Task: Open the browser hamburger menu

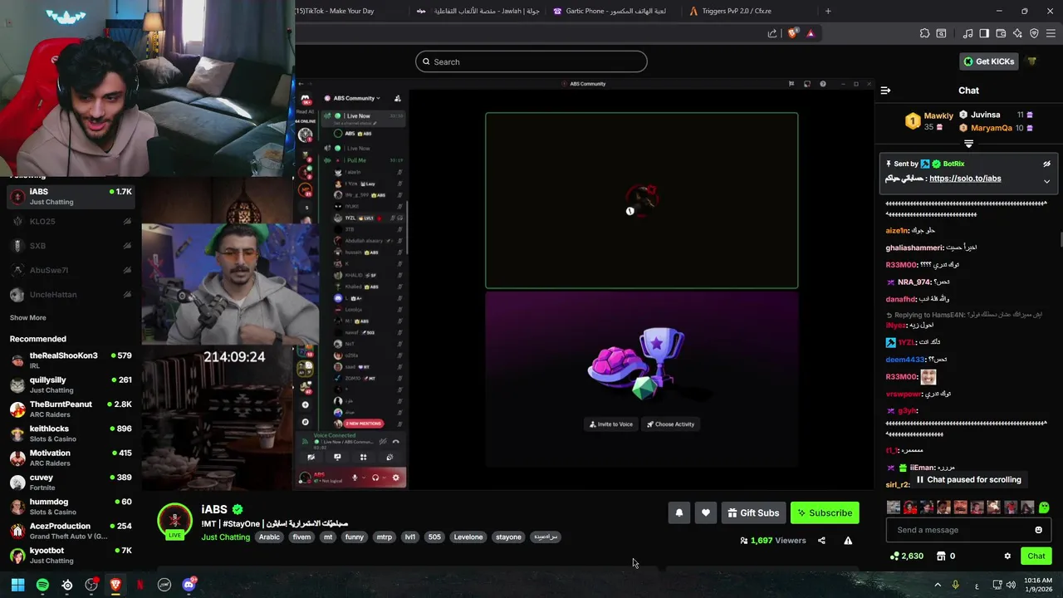Action: (1051, 33)
